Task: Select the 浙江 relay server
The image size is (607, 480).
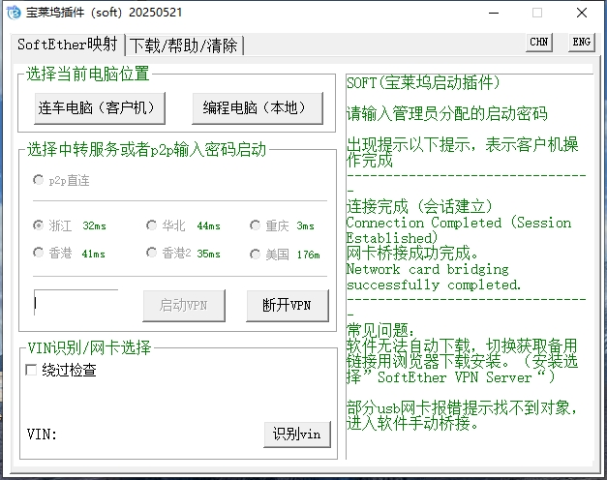Action: pos(39,225)
